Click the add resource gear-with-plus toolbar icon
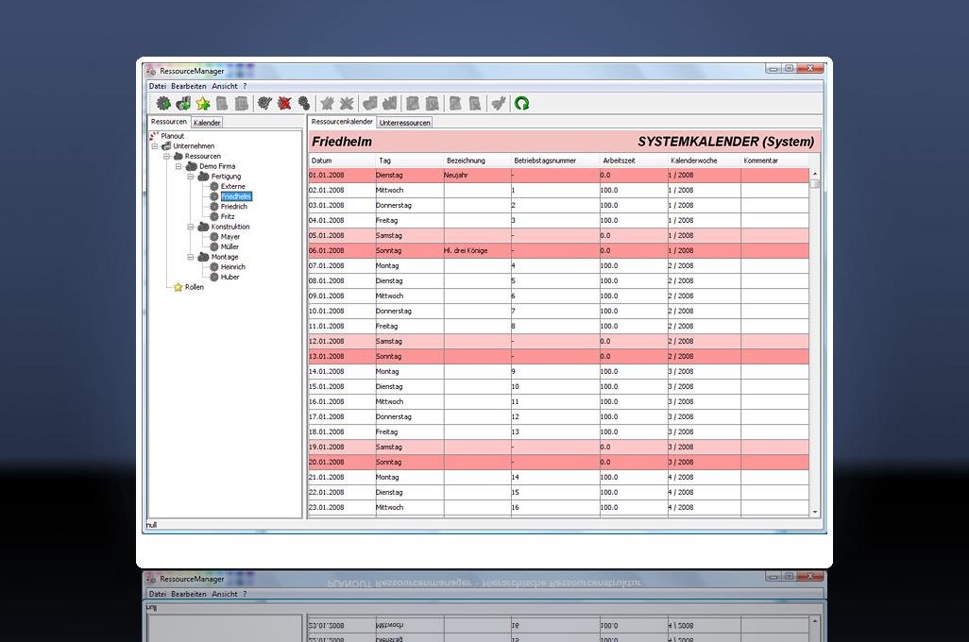Screen dimensions: 969x642 click(163, 103)
